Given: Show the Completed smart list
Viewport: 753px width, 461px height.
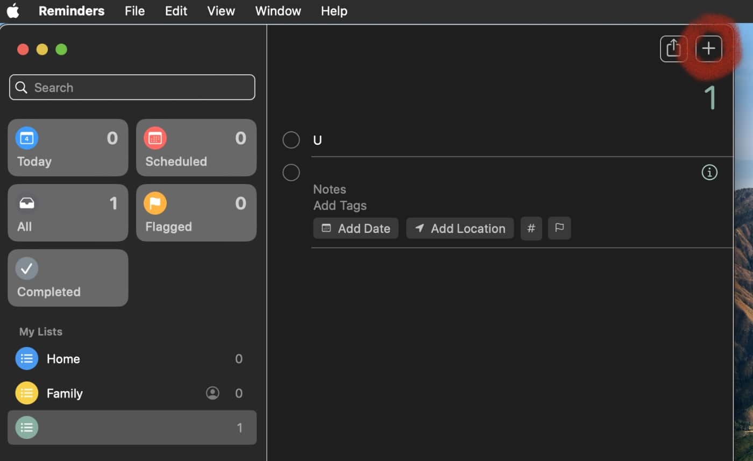Looking at the screenshot, I should click(68, 278).
